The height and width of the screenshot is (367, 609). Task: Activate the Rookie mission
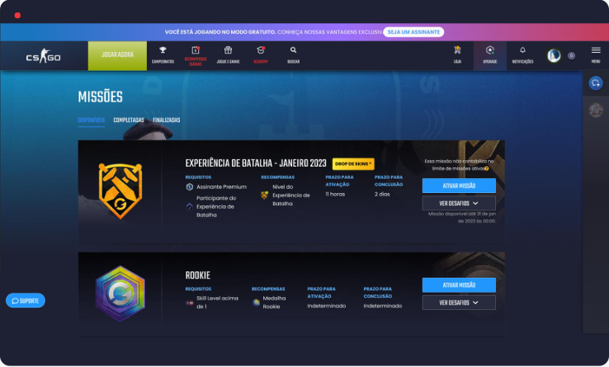coord(459,285)
